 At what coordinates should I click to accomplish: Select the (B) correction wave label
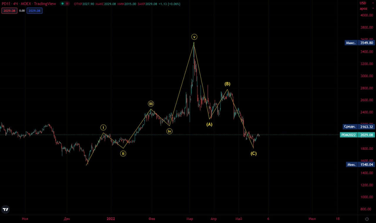point(227,84)
